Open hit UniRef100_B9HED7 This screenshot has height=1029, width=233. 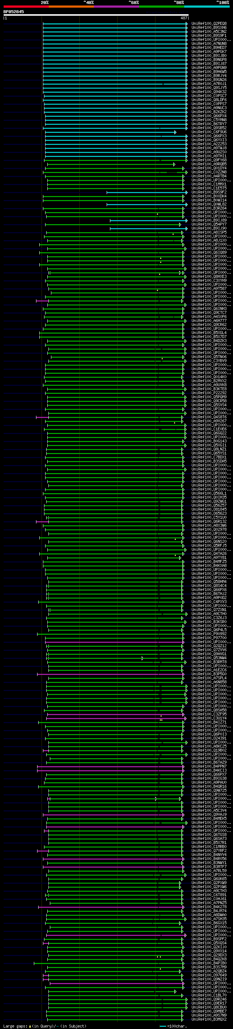(209, 47)
